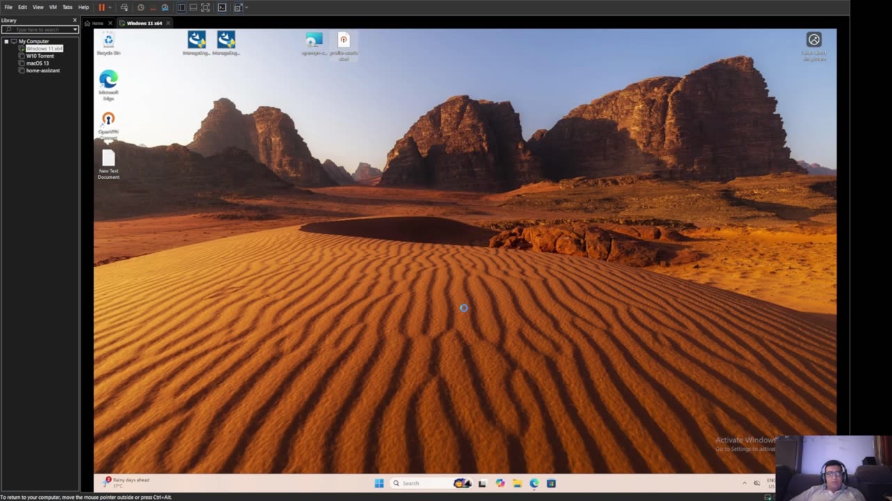
Task: Open the View menu
Action: coord(38,7)
